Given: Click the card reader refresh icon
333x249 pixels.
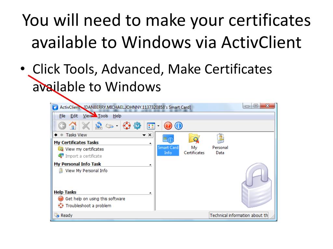Looking at the screenshot, I should pos(99,126).
